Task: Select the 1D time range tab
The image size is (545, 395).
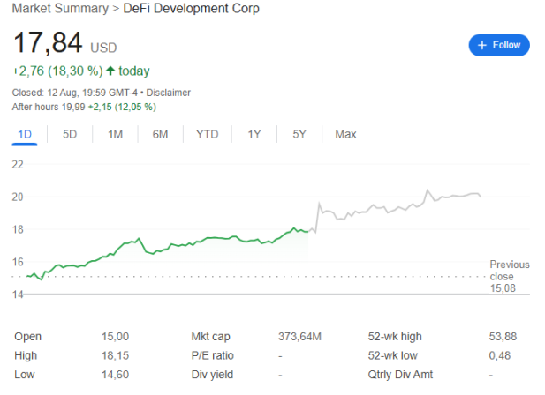Action: 25,134
